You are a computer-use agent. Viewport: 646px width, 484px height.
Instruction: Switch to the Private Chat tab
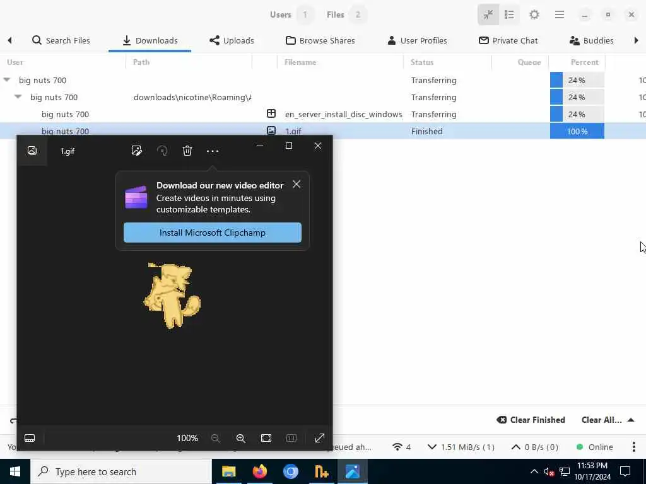tap(508, 40)
